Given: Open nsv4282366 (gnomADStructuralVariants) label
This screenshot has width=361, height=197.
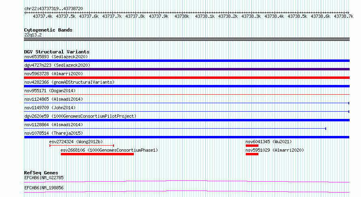Looking at the screenshot, I should click(69, 82).
